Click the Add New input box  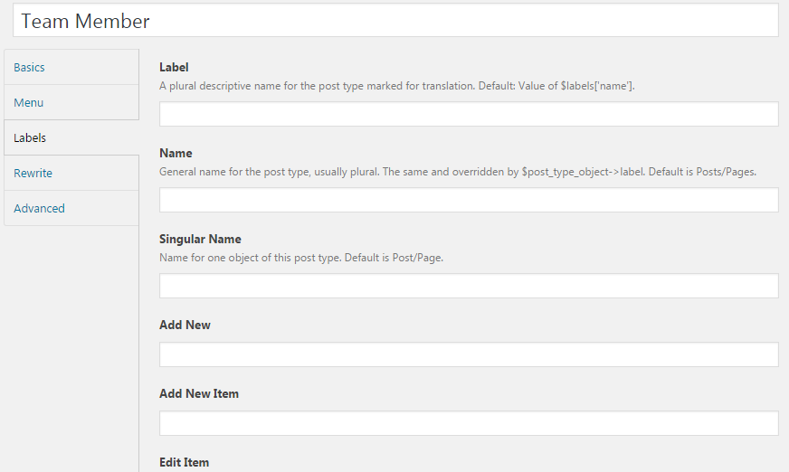click(x=469, y=354)
